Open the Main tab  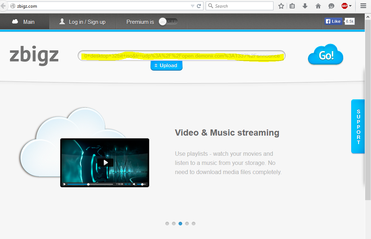click(x=25, y=22)
